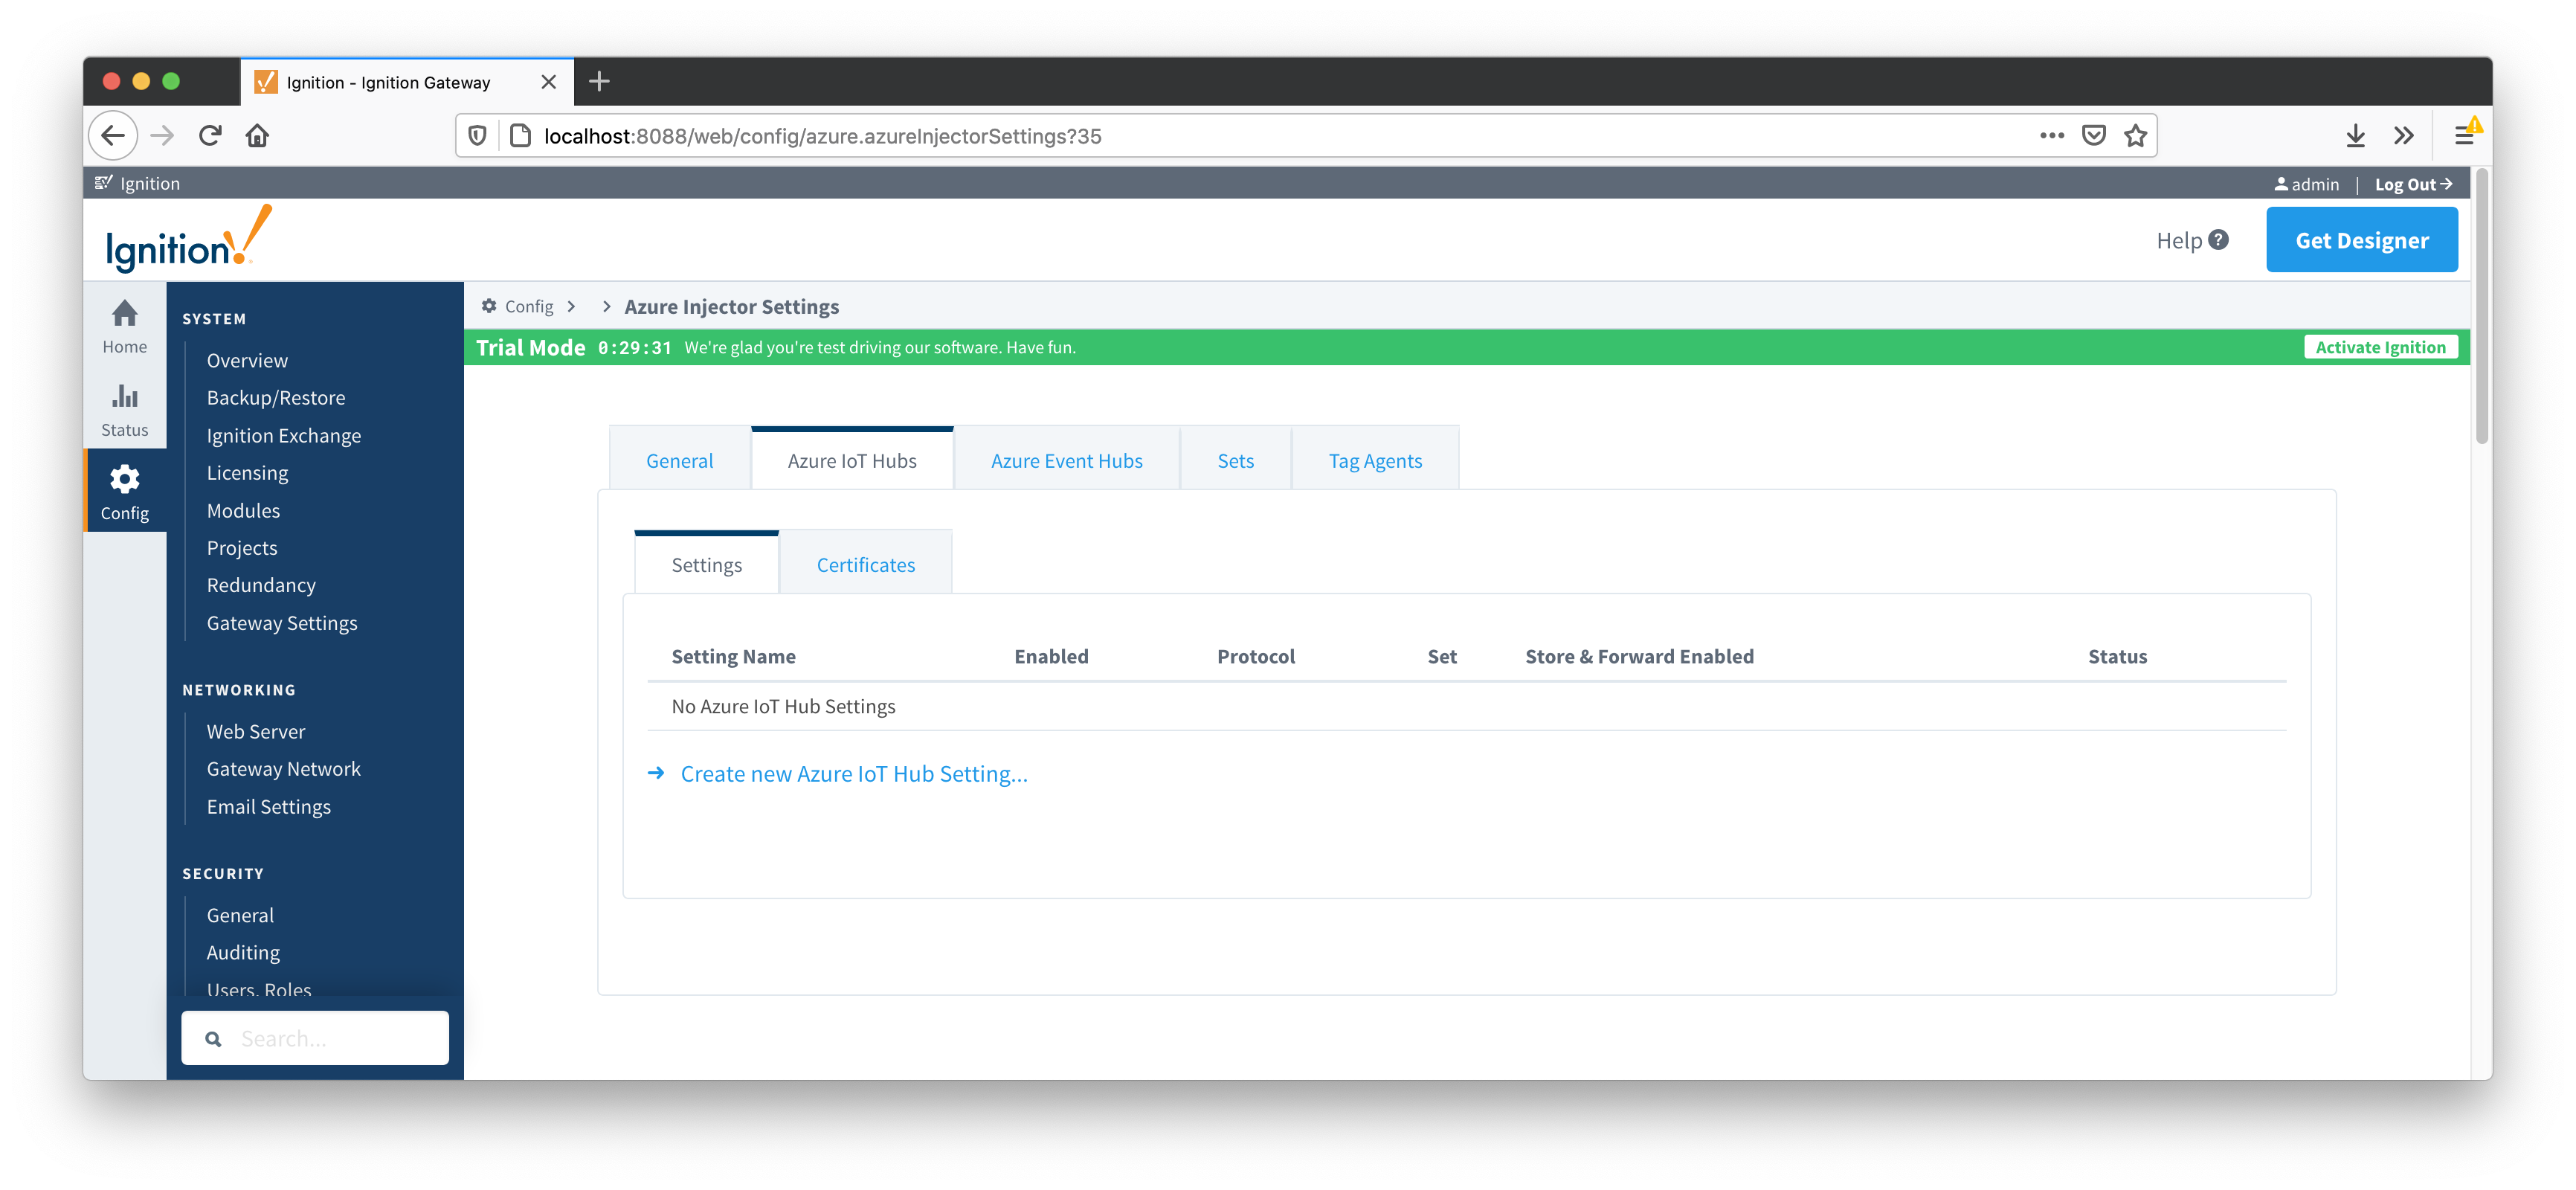Click the Home icon in sidebar

tap(124, 314)
